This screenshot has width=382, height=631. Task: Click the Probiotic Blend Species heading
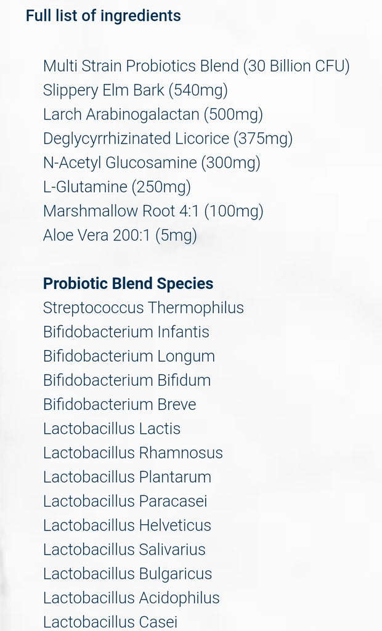click(x=128, y=283)
